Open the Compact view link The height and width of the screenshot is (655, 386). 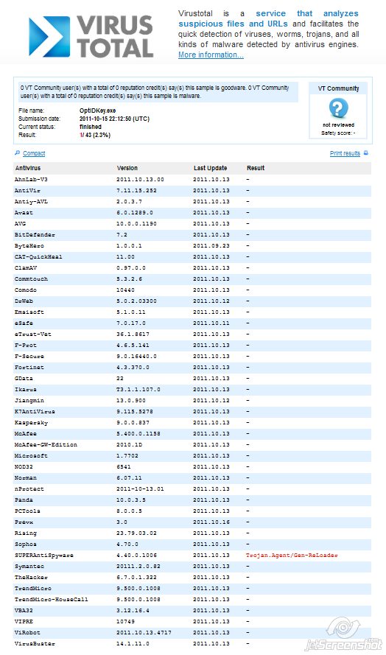[x=34, y=153]
